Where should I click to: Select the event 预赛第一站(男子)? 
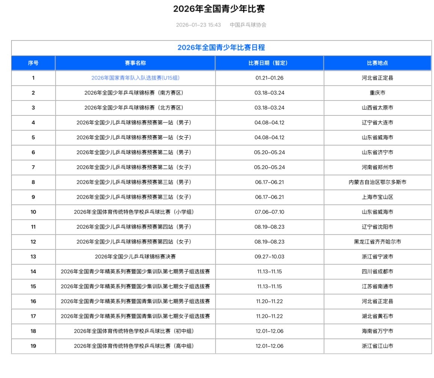[136, 123]
